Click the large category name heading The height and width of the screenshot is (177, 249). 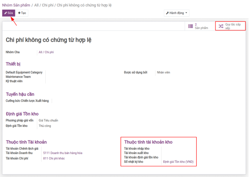(x=48, y=40)
